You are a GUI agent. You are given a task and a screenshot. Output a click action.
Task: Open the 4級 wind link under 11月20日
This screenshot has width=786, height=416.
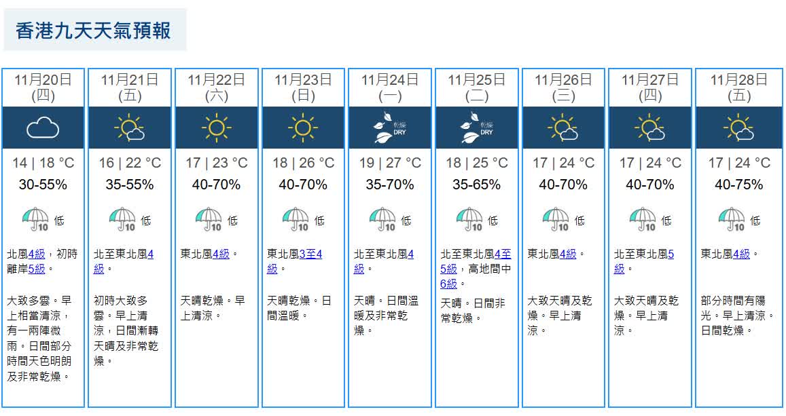[37, 254]
